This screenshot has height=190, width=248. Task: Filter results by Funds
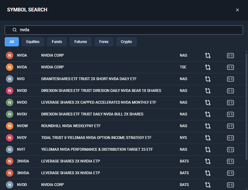pyautogui.click(x=57, y=42)
